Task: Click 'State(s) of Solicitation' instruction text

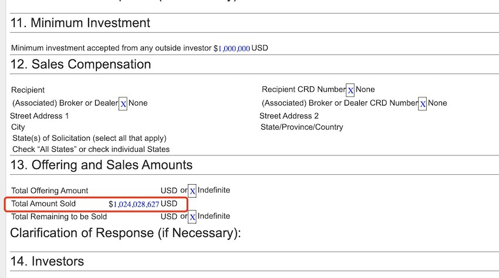Action: (x=89, y=138)
